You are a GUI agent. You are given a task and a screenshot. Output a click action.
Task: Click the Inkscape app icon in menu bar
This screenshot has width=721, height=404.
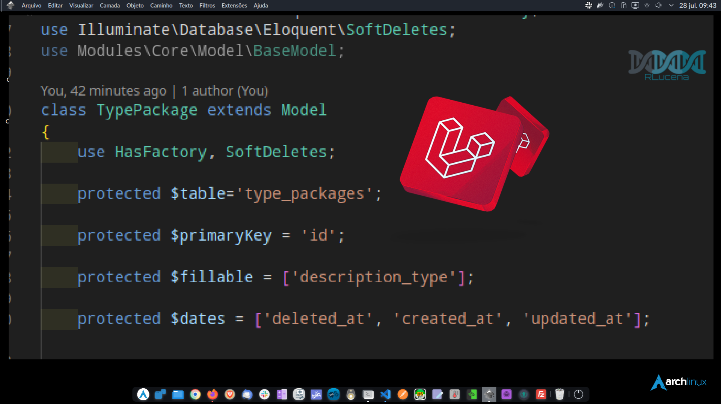click(x=11, y=5)
